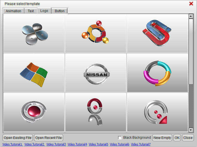Open the Video Tutorial7 link
Screen dimensions: 197x147
[x=141, y=144]
